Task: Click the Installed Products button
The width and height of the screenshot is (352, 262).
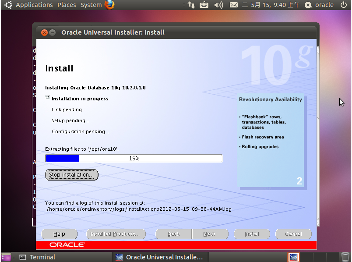Action: click(x=116, y=234)
